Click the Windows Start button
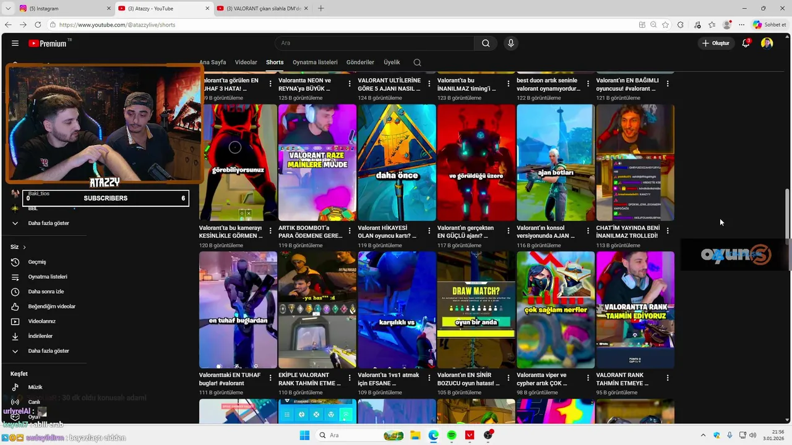The width and height of the screenshot is (792, 445). 304,435
